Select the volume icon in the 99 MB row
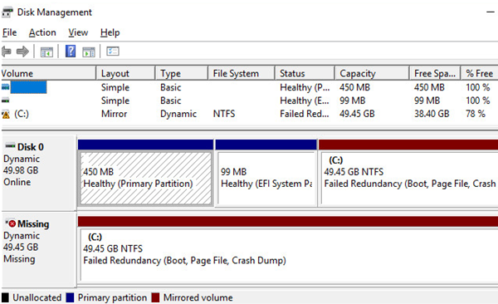This screenshot has height=304, width=498. click(x=6, y=101)
